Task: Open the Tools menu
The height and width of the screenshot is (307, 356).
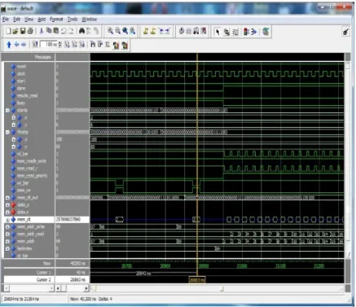Action: click(73, 20)
